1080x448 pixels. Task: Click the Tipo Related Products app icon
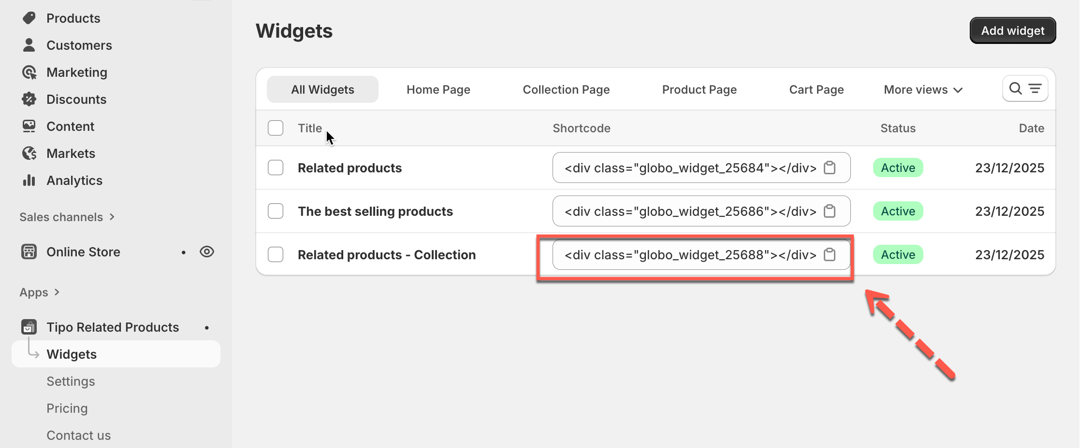point(29,327)
